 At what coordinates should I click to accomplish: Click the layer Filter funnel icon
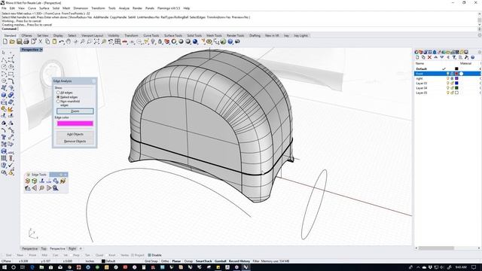(x=454, y=57)
